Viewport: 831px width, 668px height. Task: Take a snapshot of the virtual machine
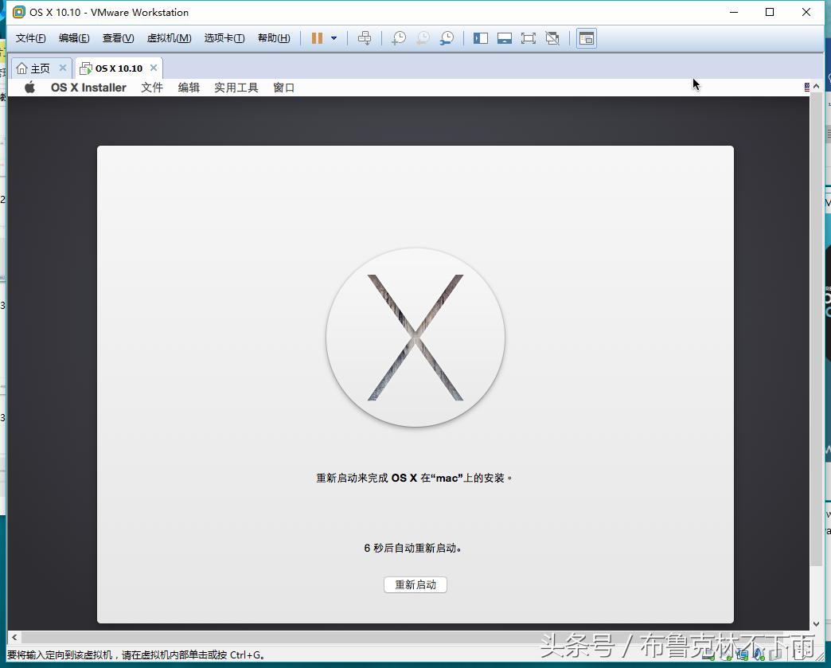398,37
